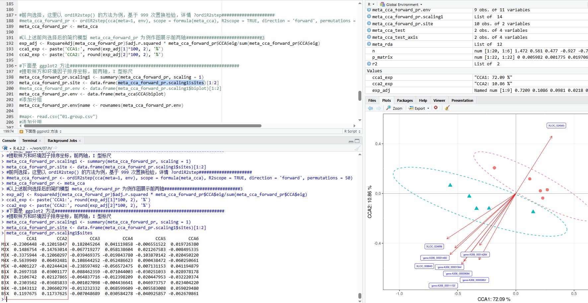Maximize the Console pane
This screenshot has width=588, height=303.
pyautogui.click(x=357, y=141)
